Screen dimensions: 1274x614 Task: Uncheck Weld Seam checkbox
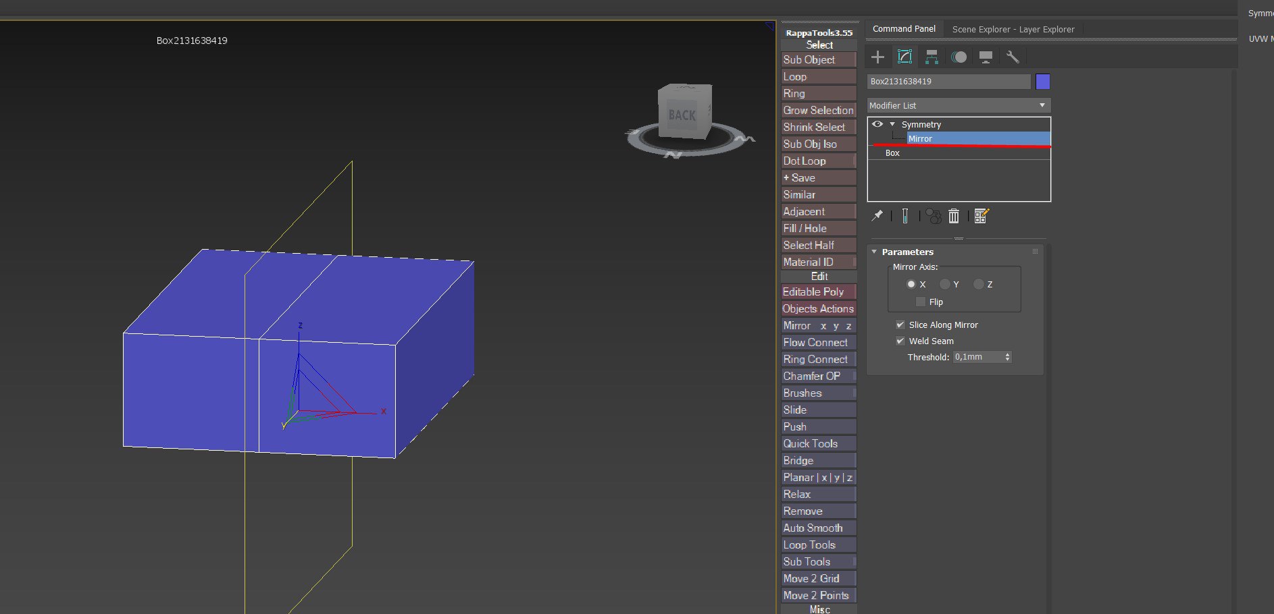[x=900, y=341]
